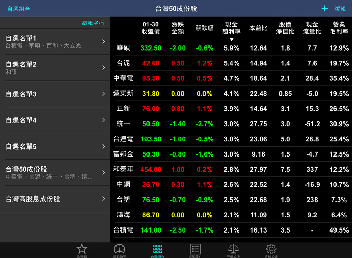The height and width of the screenshot is (258, 352).
Task: Sort by the 漲跌金額 column header
Action: pos(178,28)
